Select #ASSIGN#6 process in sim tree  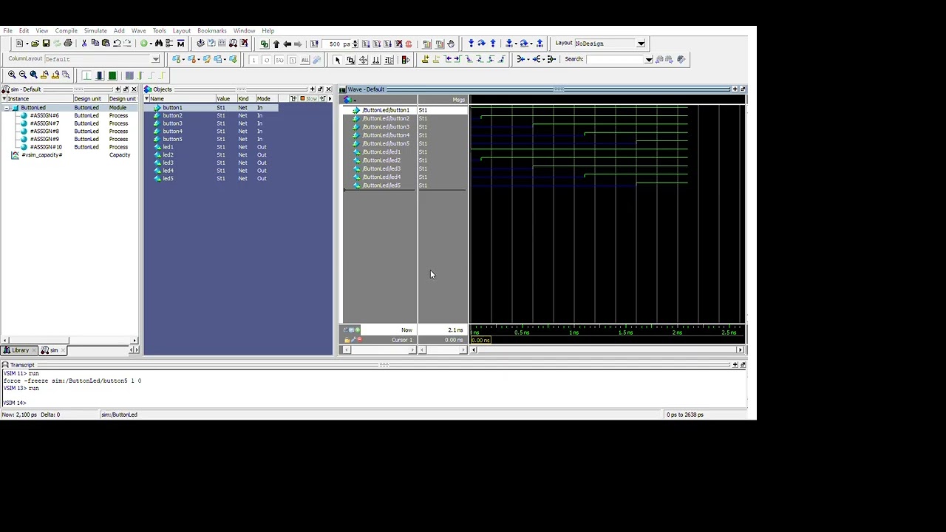pos(44,115)
